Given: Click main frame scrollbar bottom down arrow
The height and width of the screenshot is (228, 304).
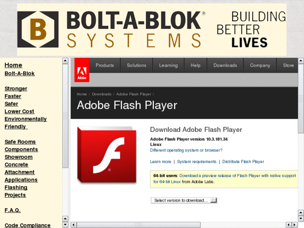Looking at the screenshot, I should (x=301, y=219).
